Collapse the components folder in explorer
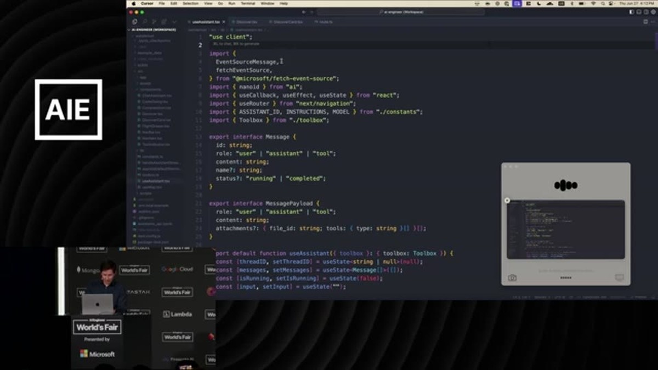 (148, 89)
